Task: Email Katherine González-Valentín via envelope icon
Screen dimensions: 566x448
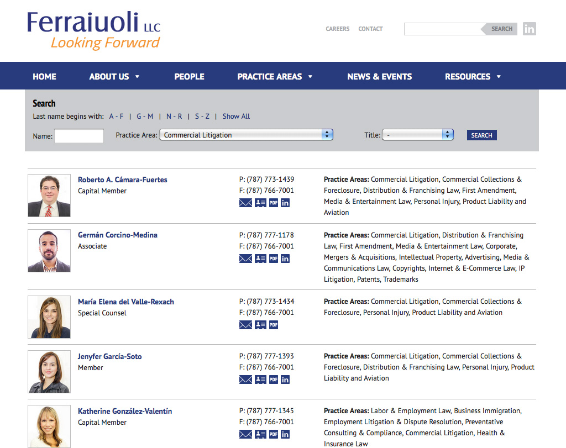Action: [x=245, y=435]
